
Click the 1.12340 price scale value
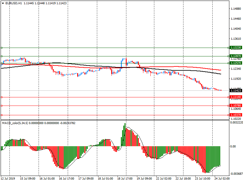coord(236,69)
